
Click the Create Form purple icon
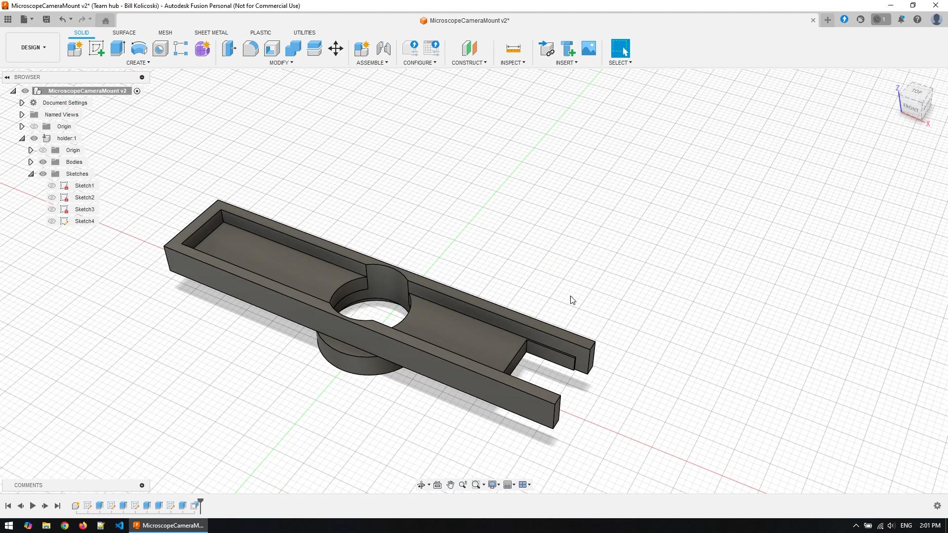202,48
